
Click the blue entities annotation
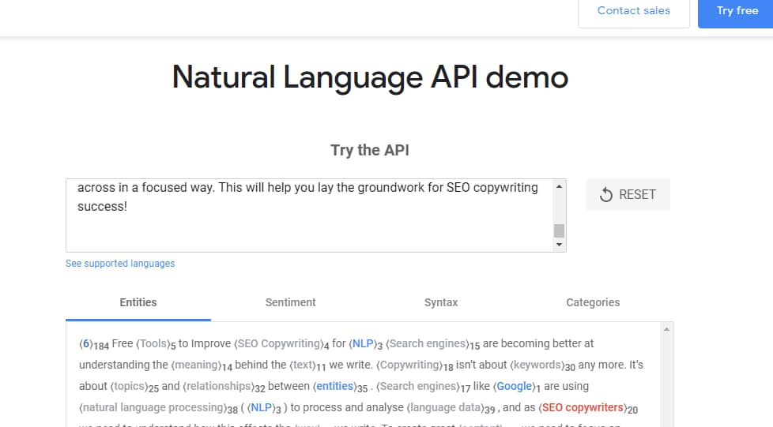(x=334, y=387)
